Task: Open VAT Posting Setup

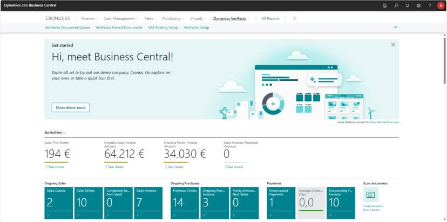Action: (163, 27)
